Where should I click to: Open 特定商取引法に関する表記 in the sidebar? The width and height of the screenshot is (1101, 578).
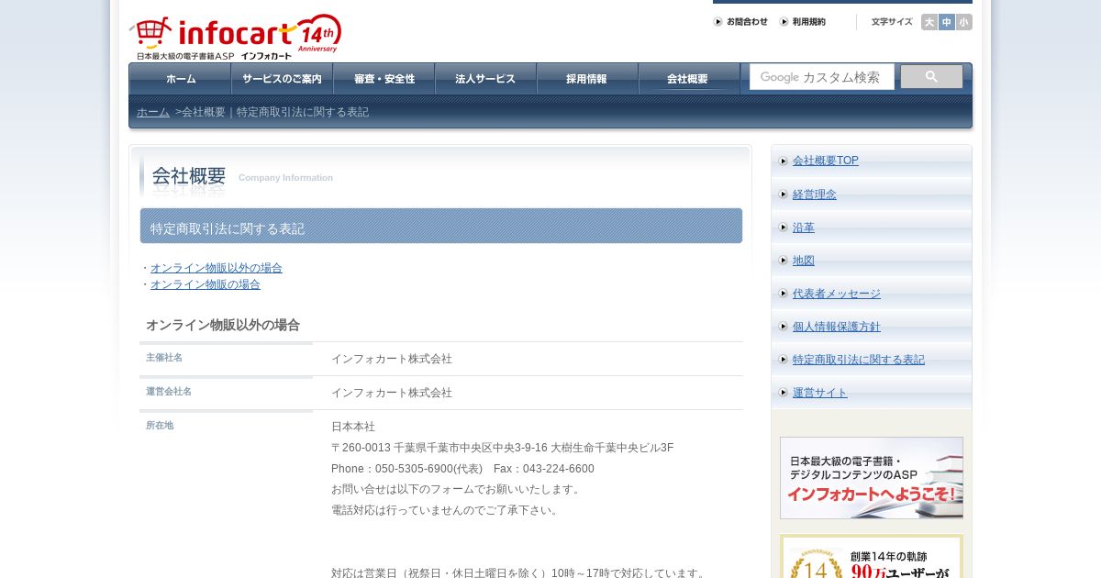click(x=859, y=360)
